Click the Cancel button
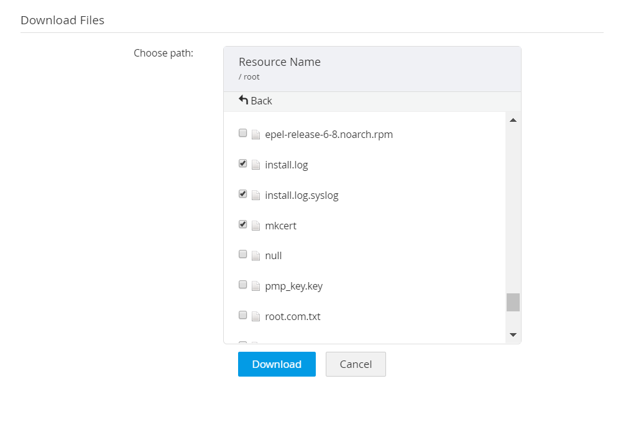 point(356,364)
